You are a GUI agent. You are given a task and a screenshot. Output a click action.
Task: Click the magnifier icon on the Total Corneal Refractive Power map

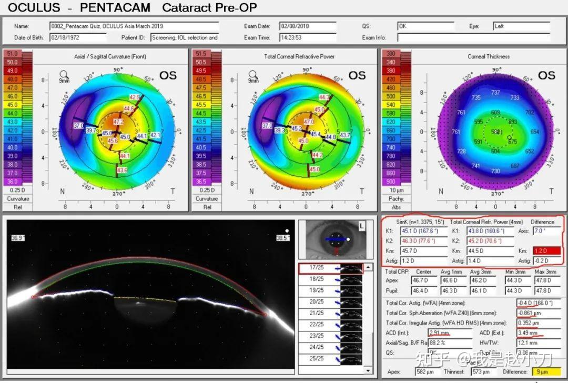click(253, 75)
